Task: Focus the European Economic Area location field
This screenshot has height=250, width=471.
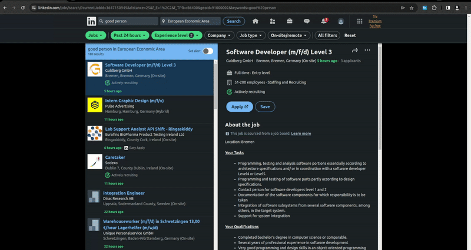Action: 190,21
